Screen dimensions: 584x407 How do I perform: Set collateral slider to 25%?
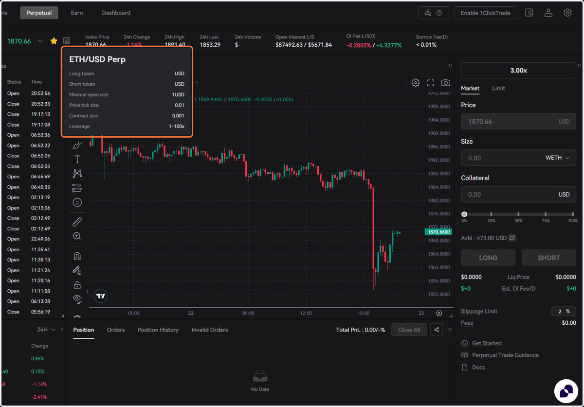point(492,214)
